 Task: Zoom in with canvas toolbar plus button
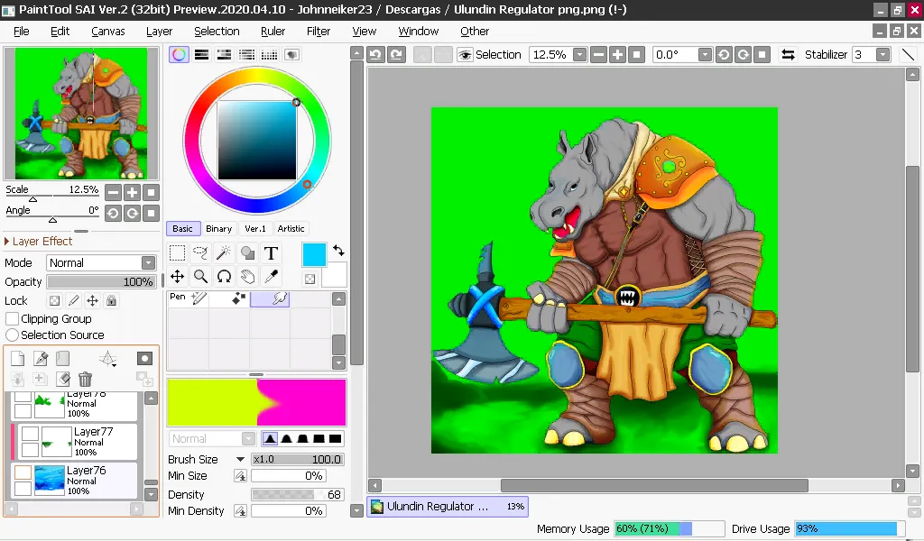coord(617,55)
